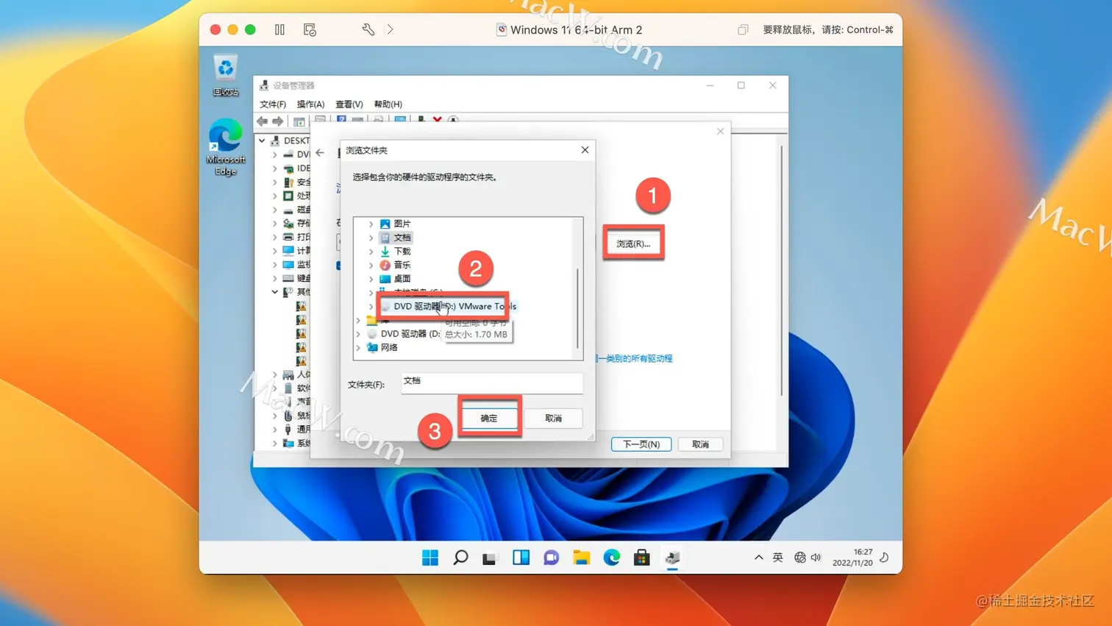Click Device Manager toolbar back arrow
Image resolution: width=1112 pixels, height=626 pixels.
(x=263, y=121)
